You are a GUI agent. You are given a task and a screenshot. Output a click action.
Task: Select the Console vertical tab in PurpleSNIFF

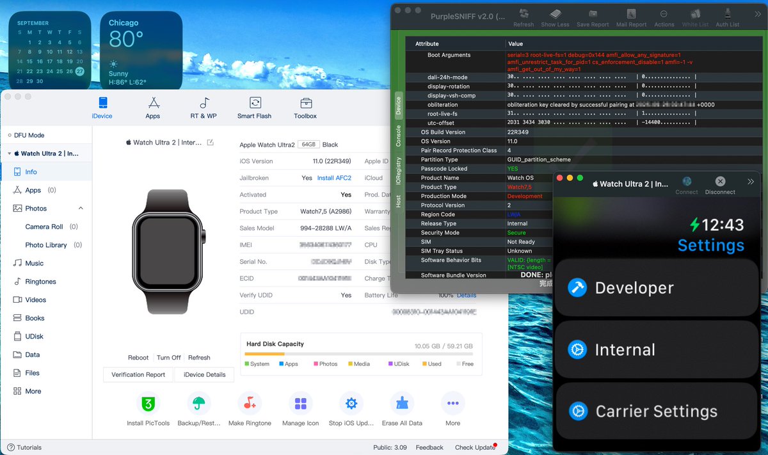[x=398, y=136]
